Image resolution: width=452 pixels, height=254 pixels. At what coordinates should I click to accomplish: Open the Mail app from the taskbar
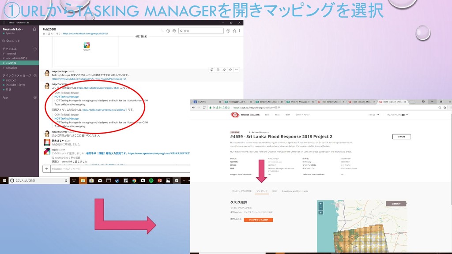[x=100, y=180]
